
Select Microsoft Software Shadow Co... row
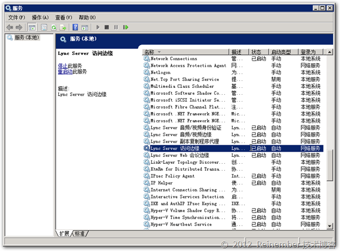click(233, 93)
